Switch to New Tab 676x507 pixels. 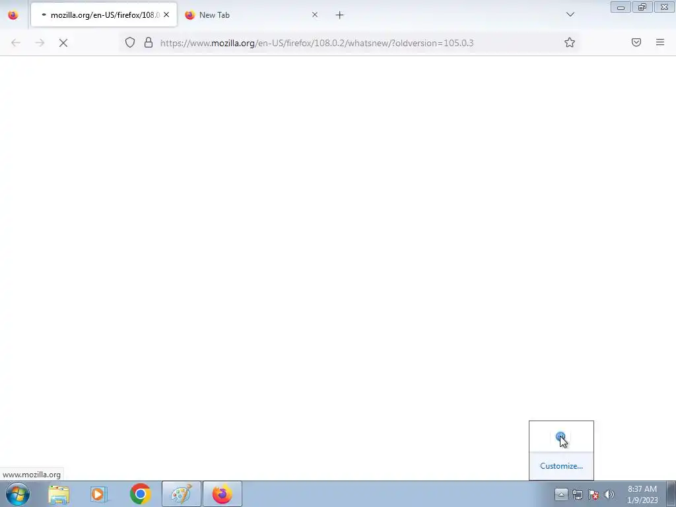coord(252,15)
